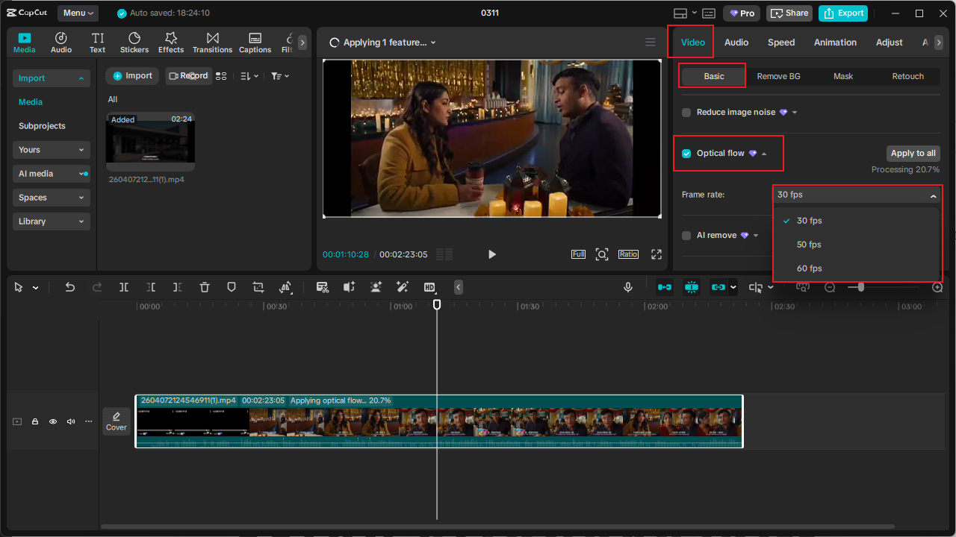Click the Import button
Screen dimensions: 956x537
click(132, 76)
